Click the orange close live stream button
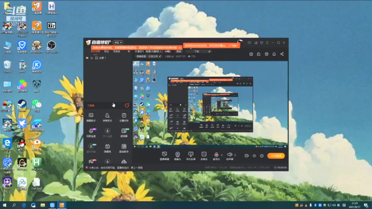The width and height of the screenshot is (372, 209). pyautogui.click(x=276, y=156)
